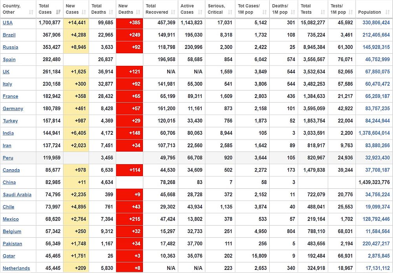Click the Population column header
The image size is (393, 273).
pos(374,9)
